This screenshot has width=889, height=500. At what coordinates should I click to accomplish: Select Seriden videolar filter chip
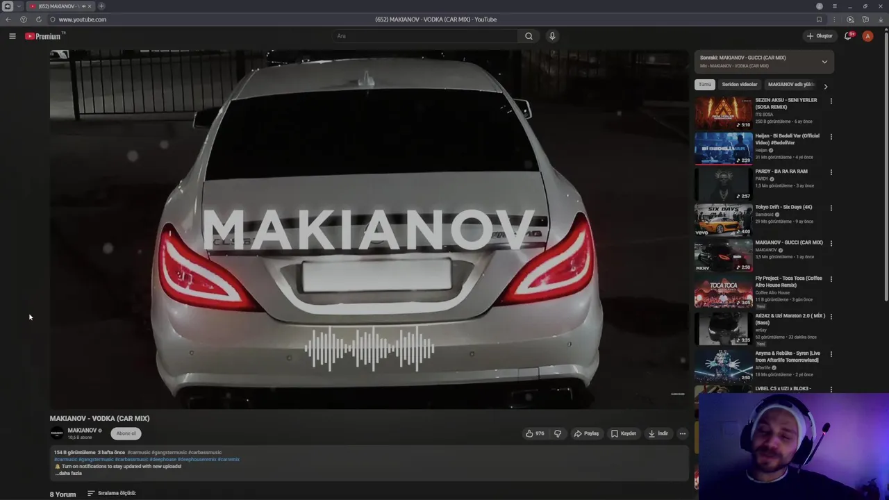(739, 85)
